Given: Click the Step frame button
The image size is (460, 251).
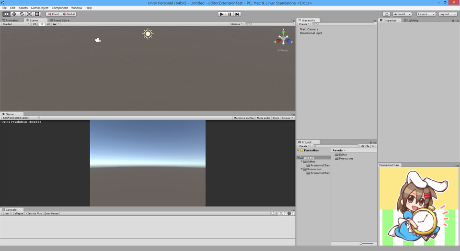Looking at the screenshot, I should (237, 14).
